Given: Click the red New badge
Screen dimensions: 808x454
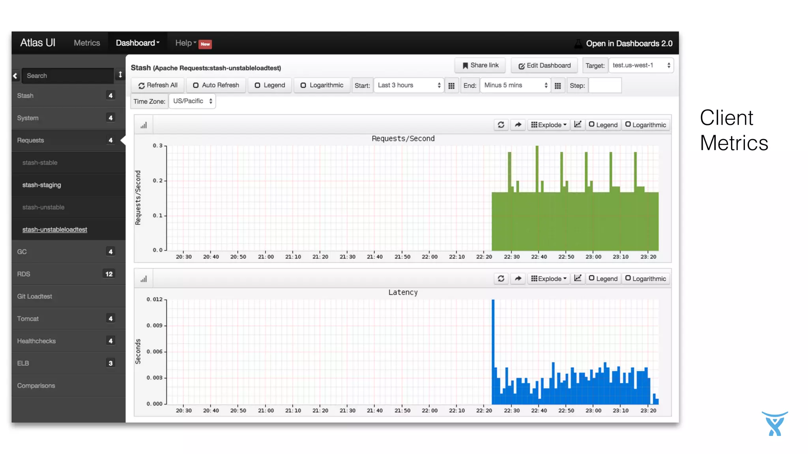Looking at the screenshot, I should click(205, 44).
